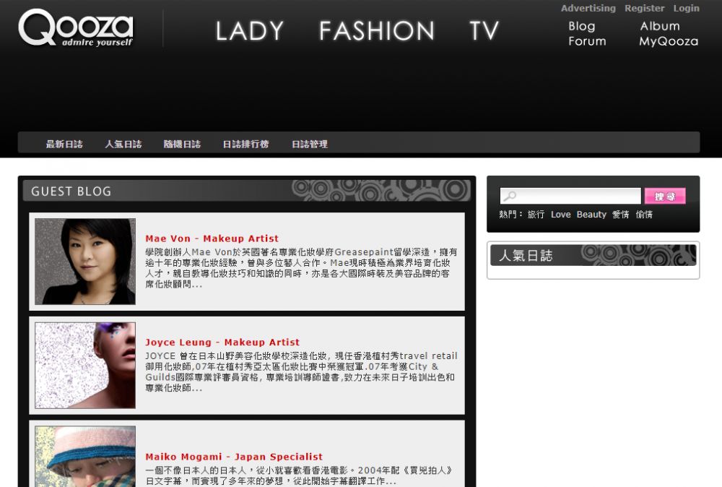Open MyQooza page
Viewport: 722px width, 487px height.
click(x=669, y=41)
